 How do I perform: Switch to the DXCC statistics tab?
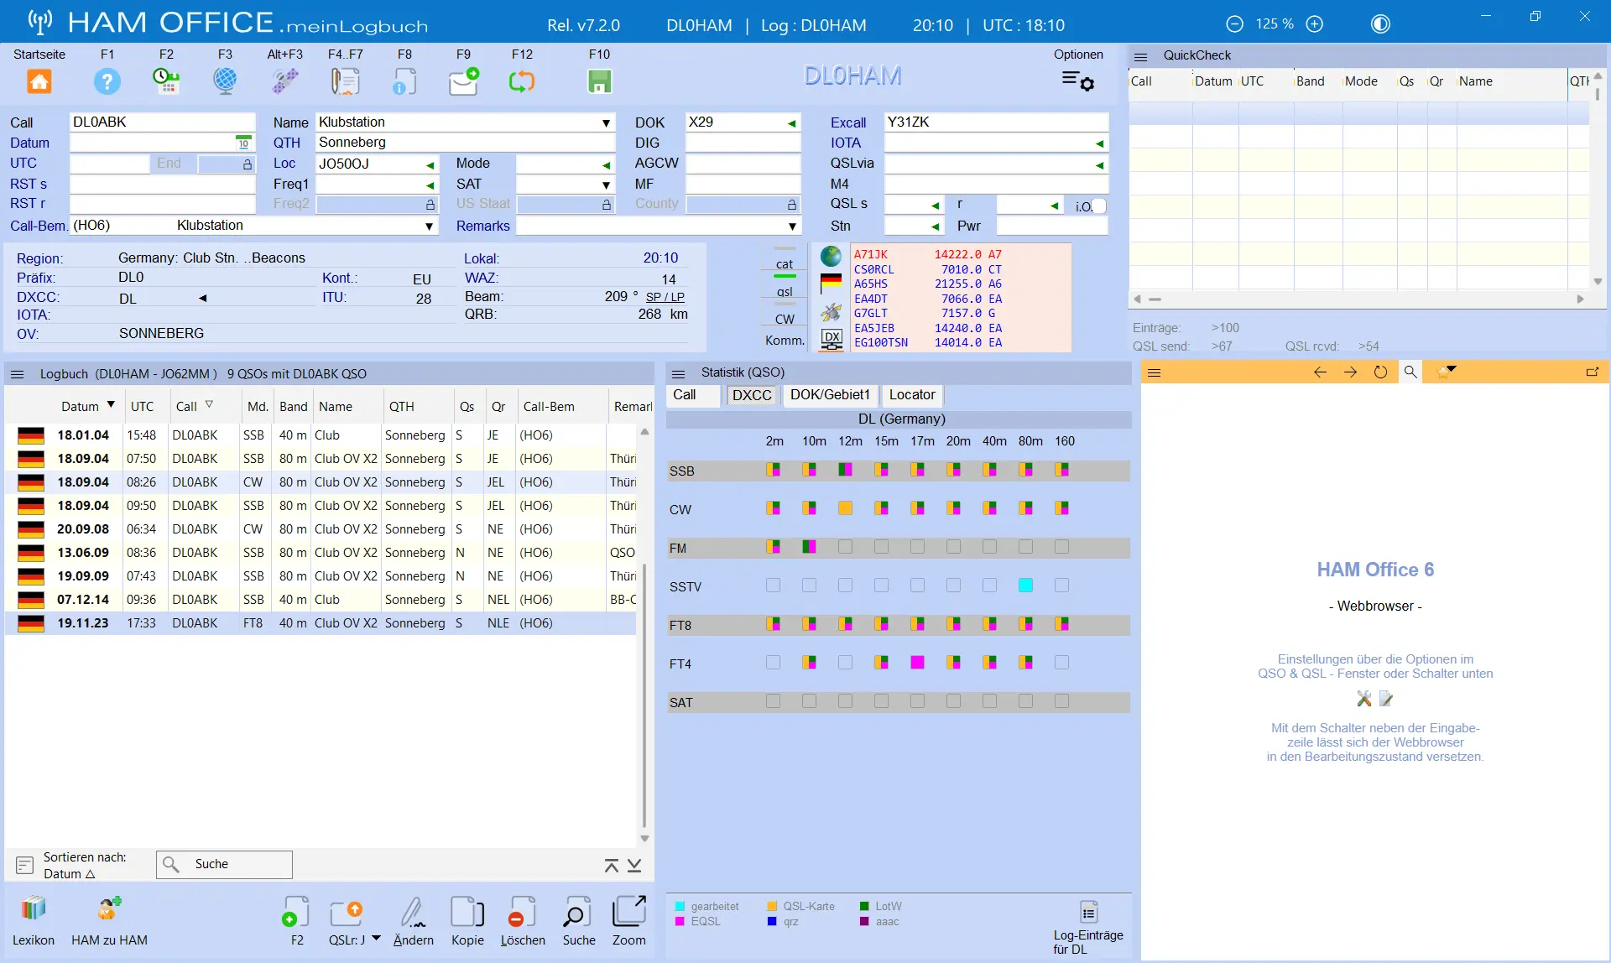point(752,395)
